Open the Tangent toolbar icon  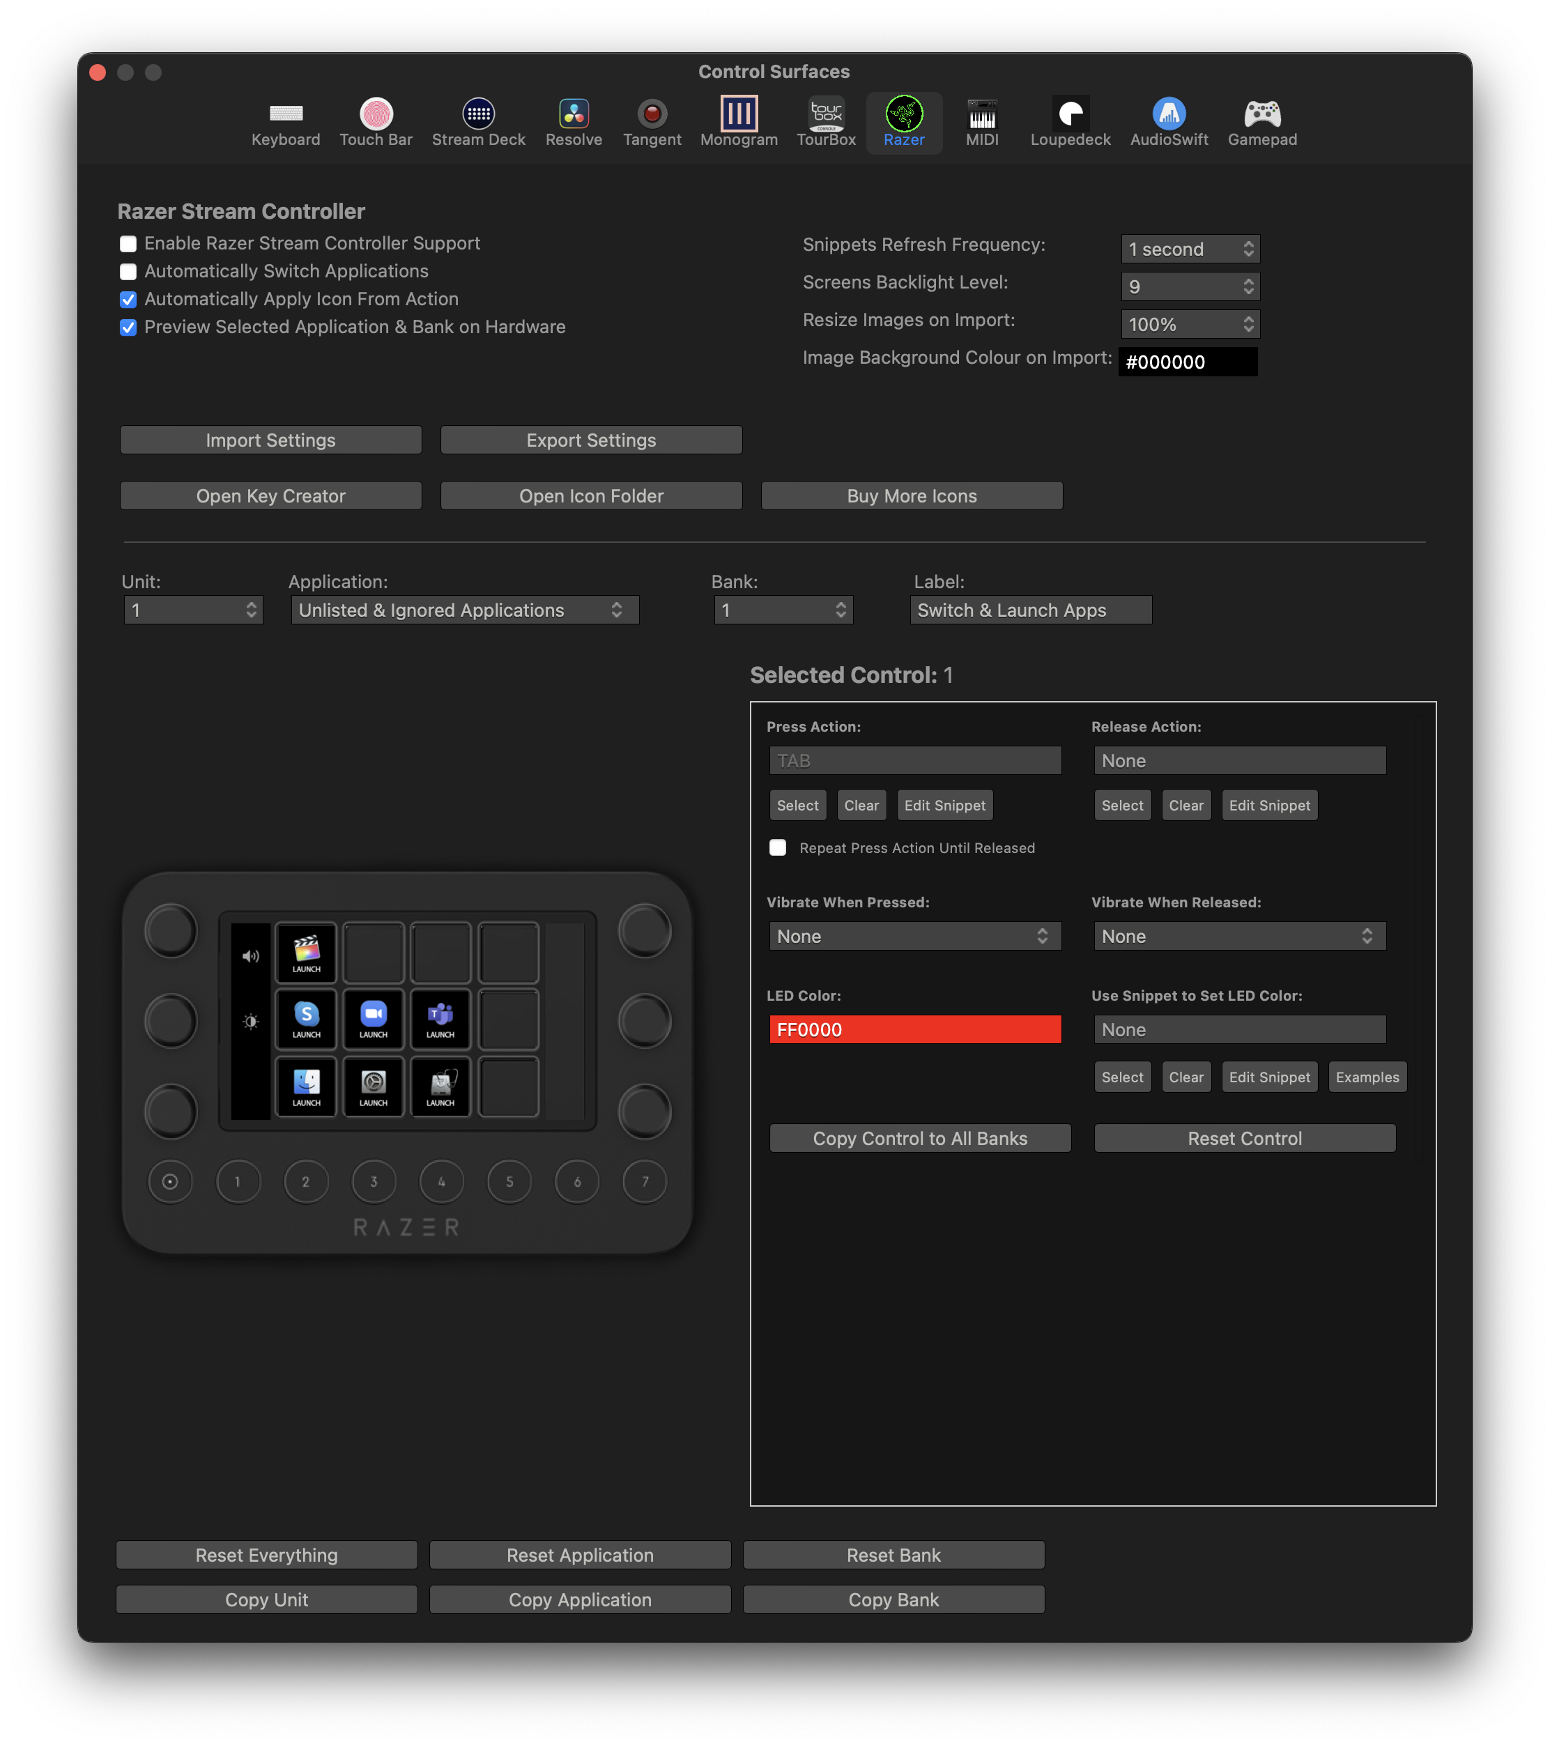pyautogui.click(x=652, y=123)
